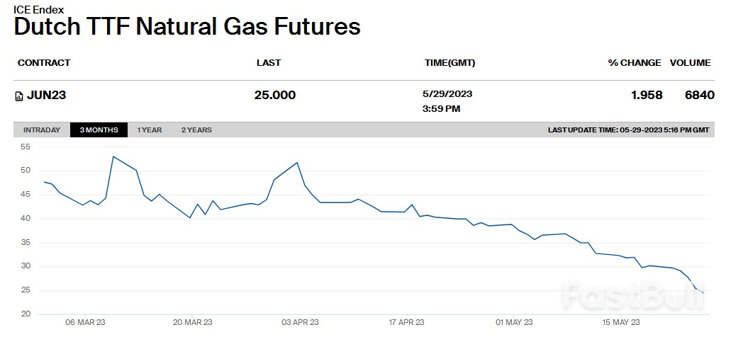Open the 1 YEAR chart view
The height and width of the screenshot is (337, 748).
150,130
